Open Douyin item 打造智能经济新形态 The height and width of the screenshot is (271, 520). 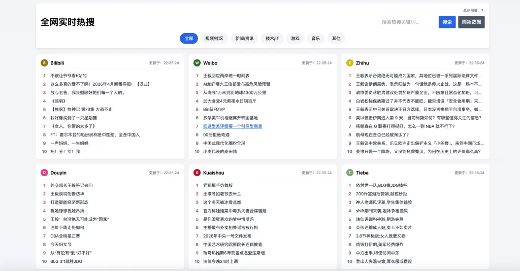[x=69, y=202]
